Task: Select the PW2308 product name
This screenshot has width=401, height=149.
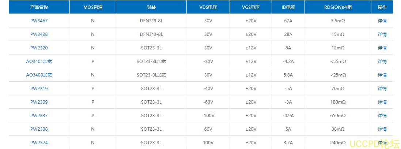Action: (x=39, y=129)
